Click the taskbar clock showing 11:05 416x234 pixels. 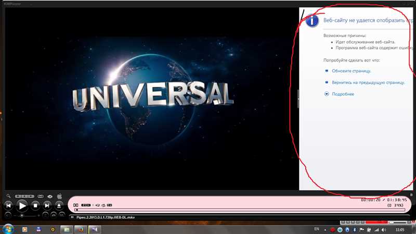(x=400, y=229)
